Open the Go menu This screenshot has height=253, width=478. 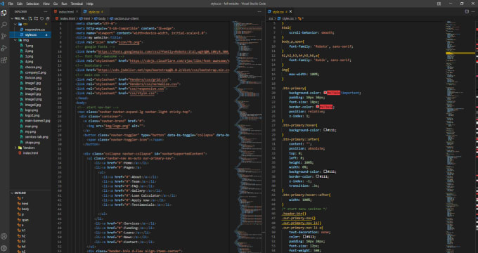(56, 4)
